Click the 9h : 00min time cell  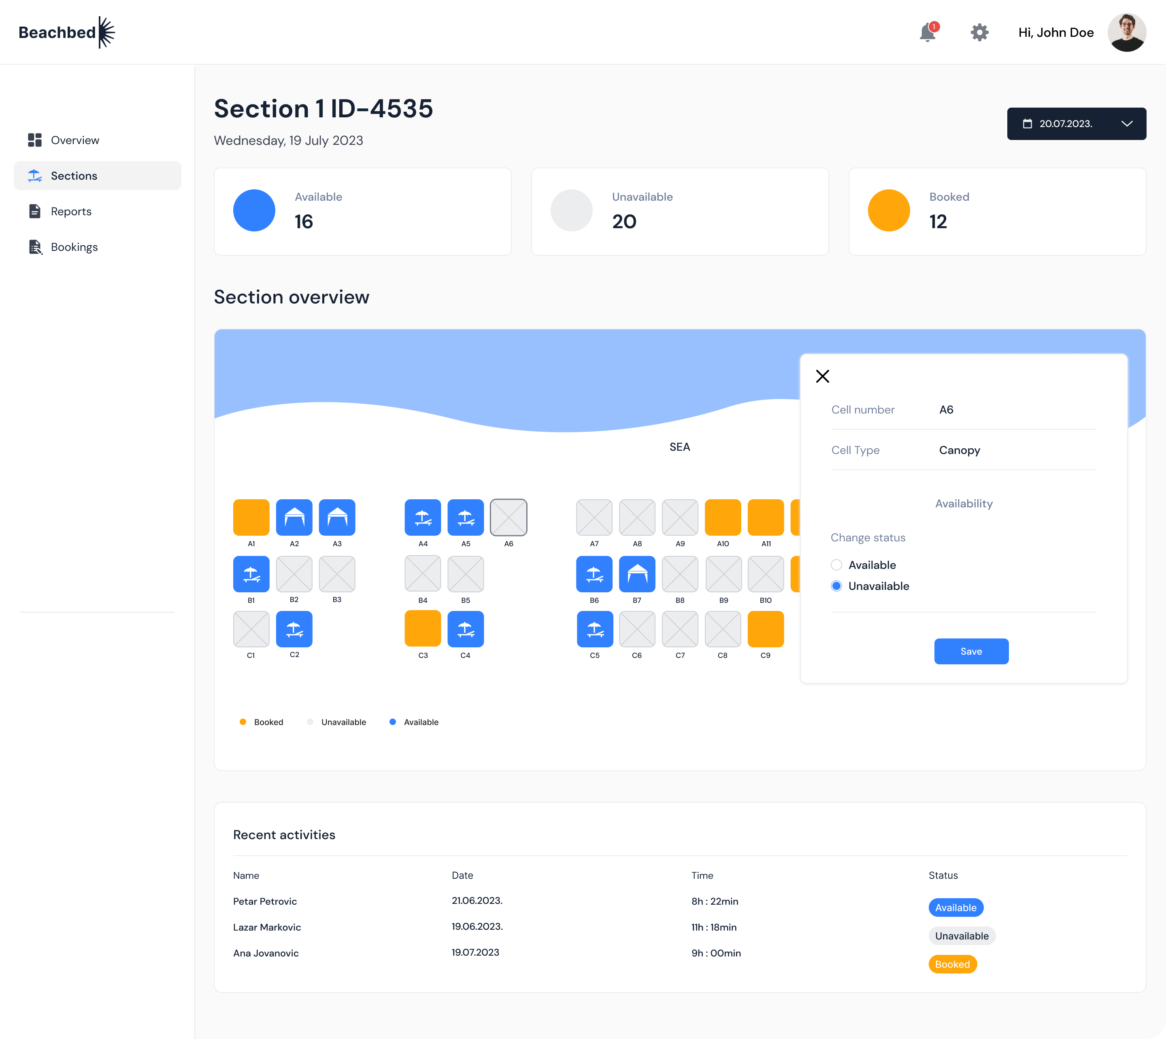[x=716, y=953]
